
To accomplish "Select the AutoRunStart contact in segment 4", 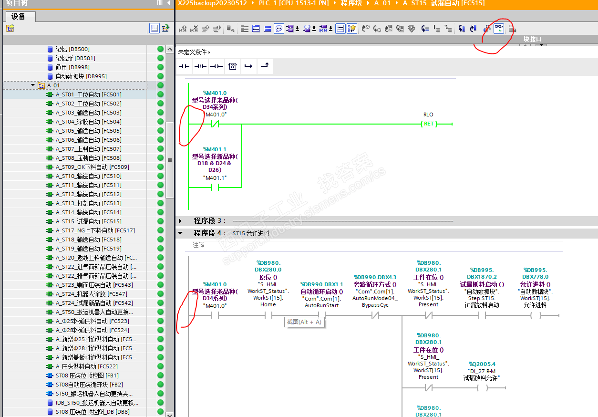I will click(x=321, y=315).
